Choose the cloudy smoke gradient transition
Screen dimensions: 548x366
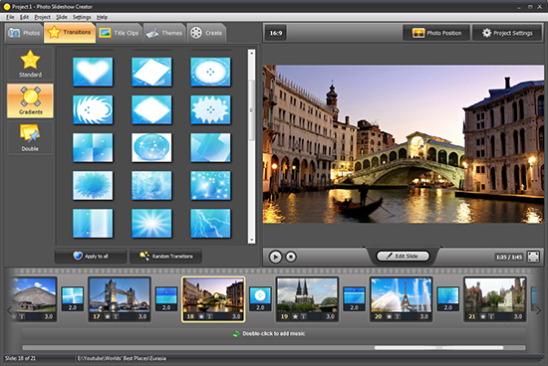[151, 185]
